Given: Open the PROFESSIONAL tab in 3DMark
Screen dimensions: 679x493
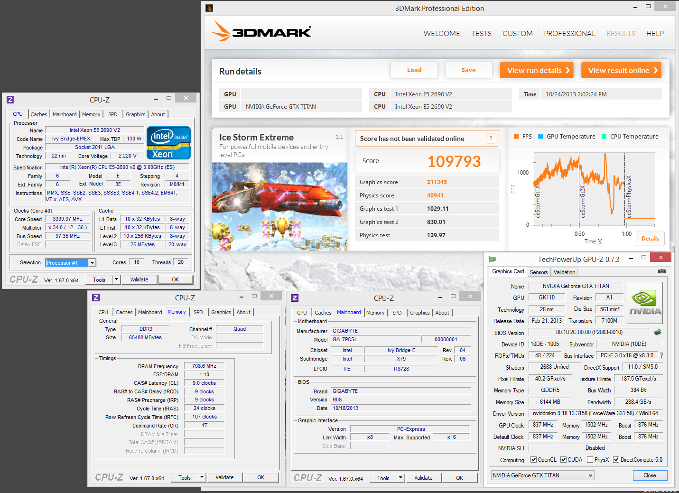Looking at the screenshot, I should click(569, 34).
